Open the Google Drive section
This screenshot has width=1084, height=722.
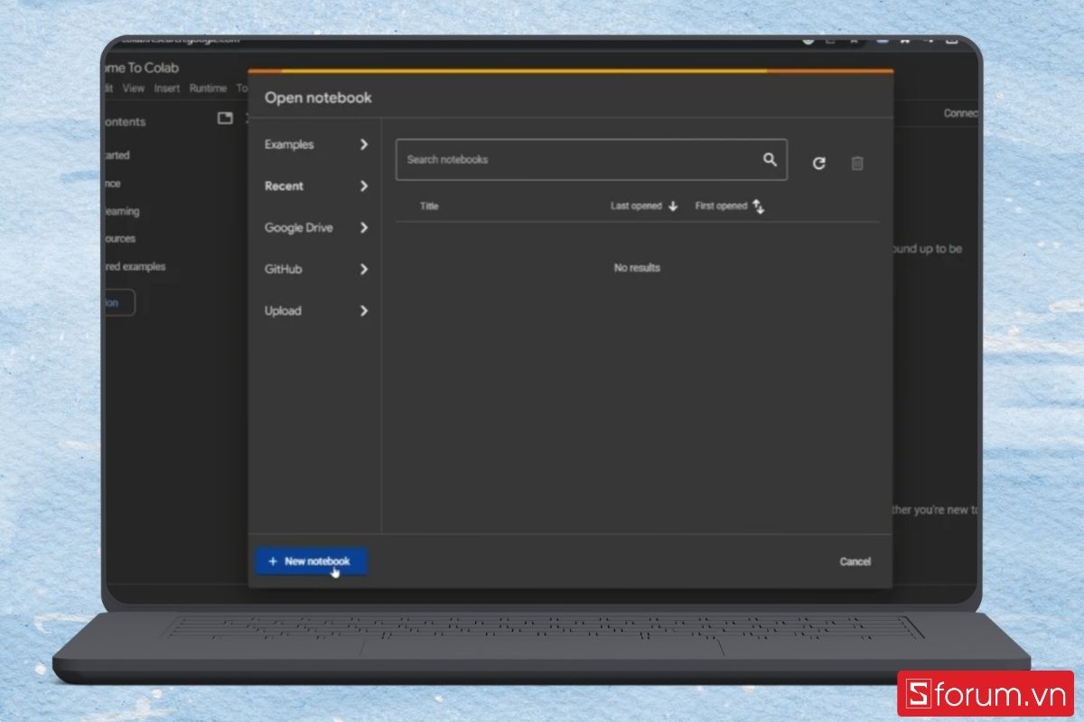[298, 227]
